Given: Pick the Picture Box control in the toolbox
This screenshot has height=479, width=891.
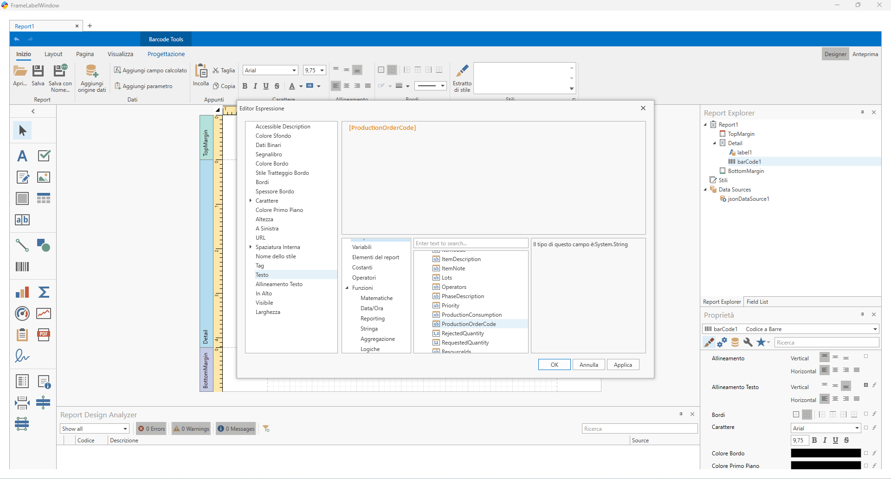Looking at the screenshot, I should pyautogui.click(x=44, y=177).
